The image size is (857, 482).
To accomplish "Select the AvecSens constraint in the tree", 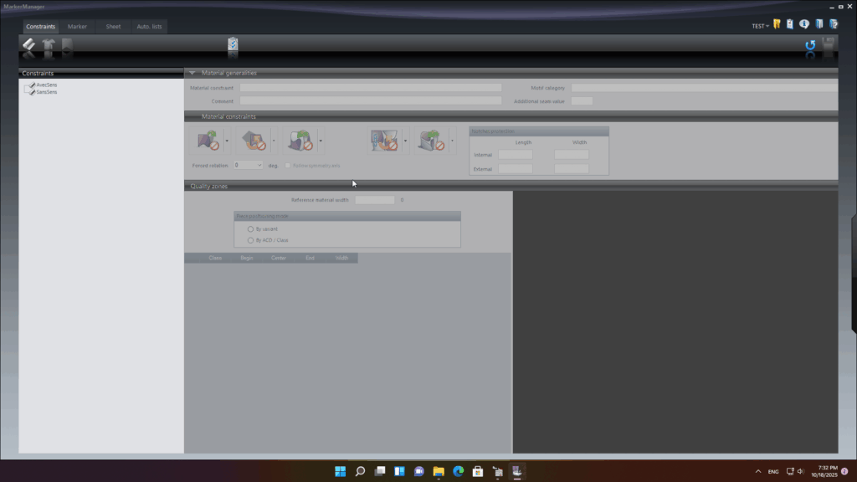I will click(x=46, y=85).
